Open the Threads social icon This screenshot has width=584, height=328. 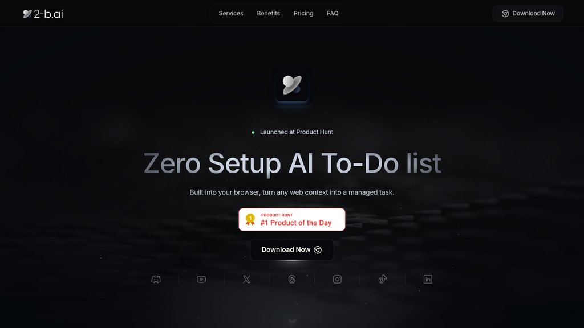point(292,279)
